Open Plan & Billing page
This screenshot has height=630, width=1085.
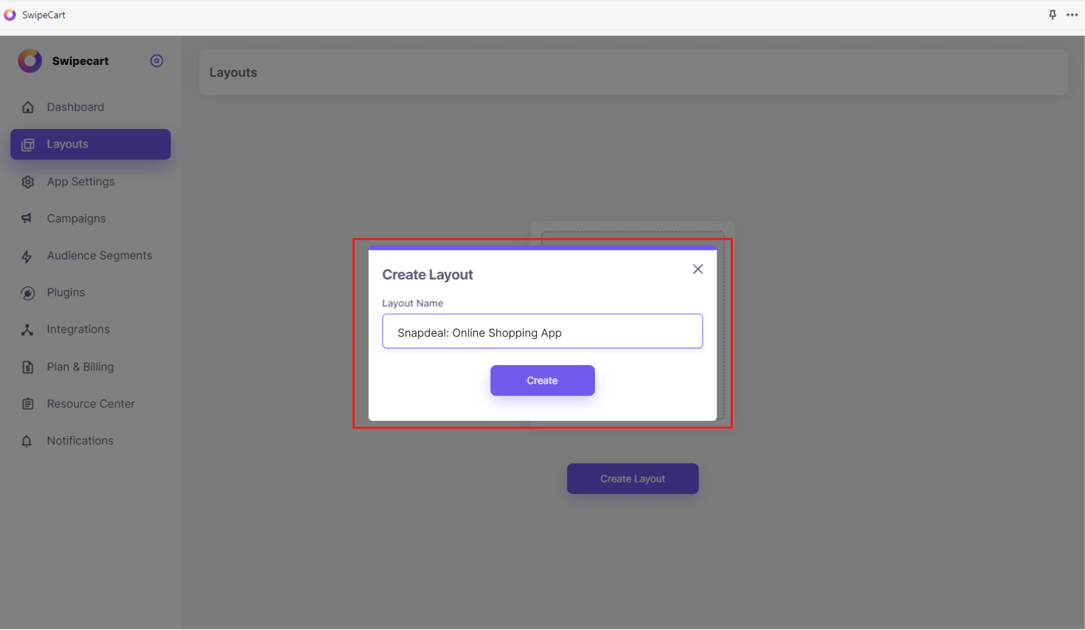(80, 367)
